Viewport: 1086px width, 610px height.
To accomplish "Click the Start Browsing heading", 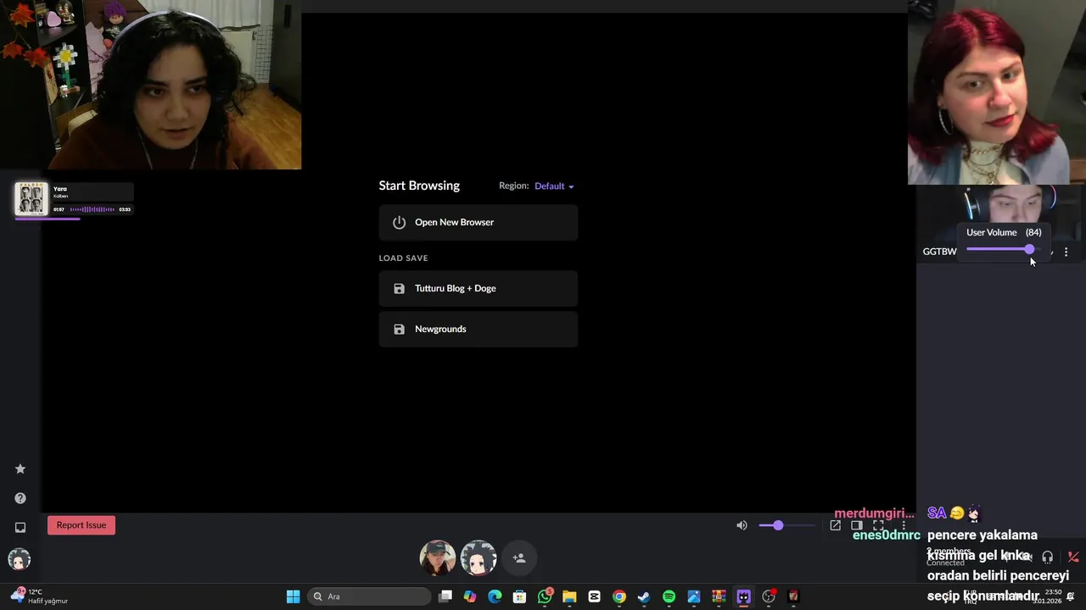I will [419, 186].
